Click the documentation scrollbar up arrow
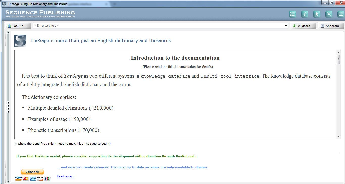This screenshot has height=184, width=345. (x=339, y=52)
